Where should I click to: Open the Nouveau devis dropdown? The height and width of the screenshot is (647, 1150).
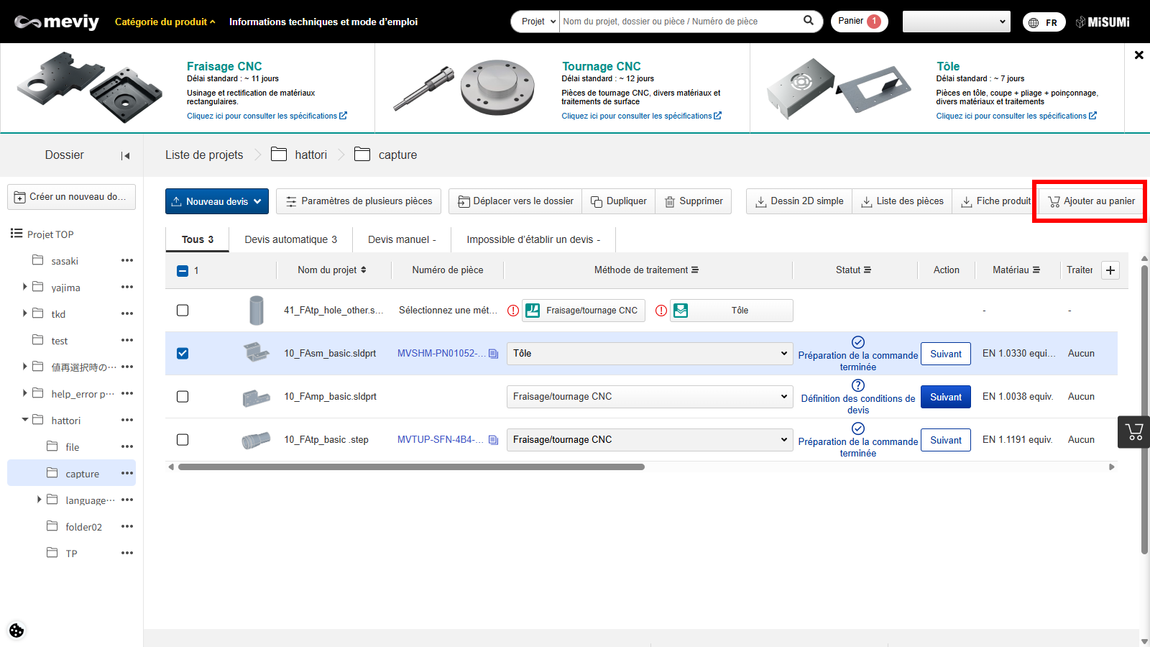(217, 201)
